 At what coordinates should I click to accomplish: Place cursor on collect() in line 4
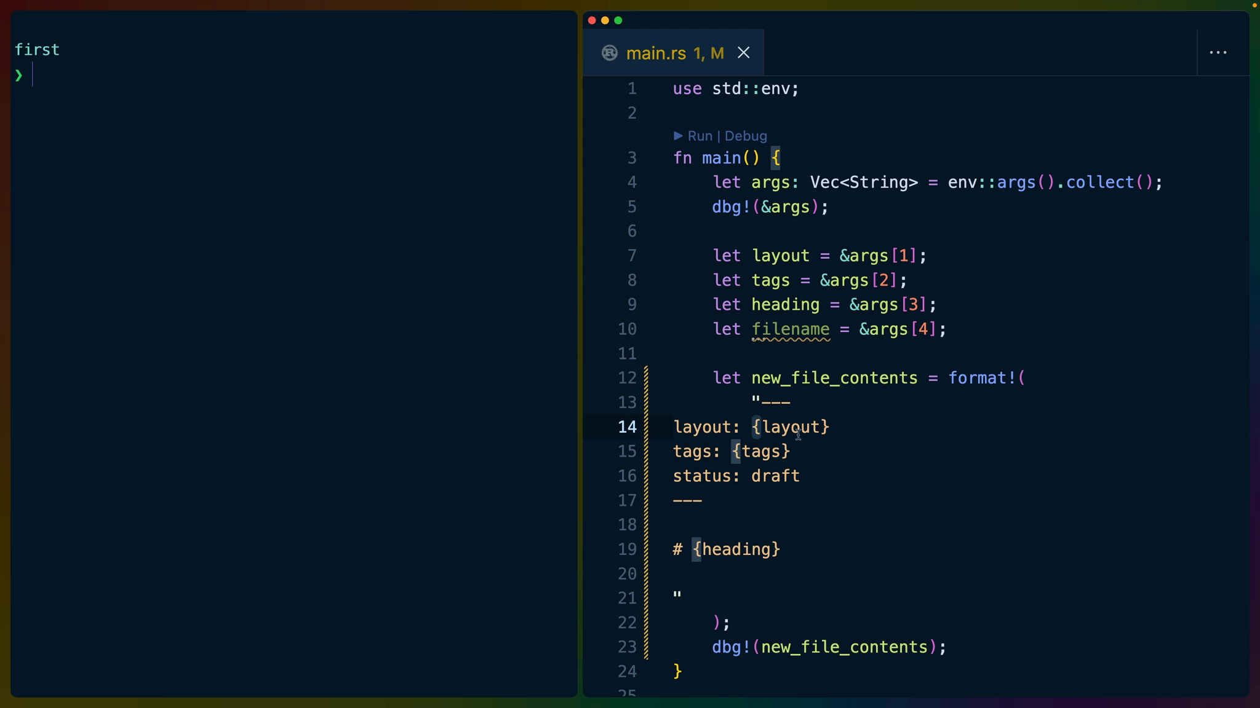(x=1101, y=182)
